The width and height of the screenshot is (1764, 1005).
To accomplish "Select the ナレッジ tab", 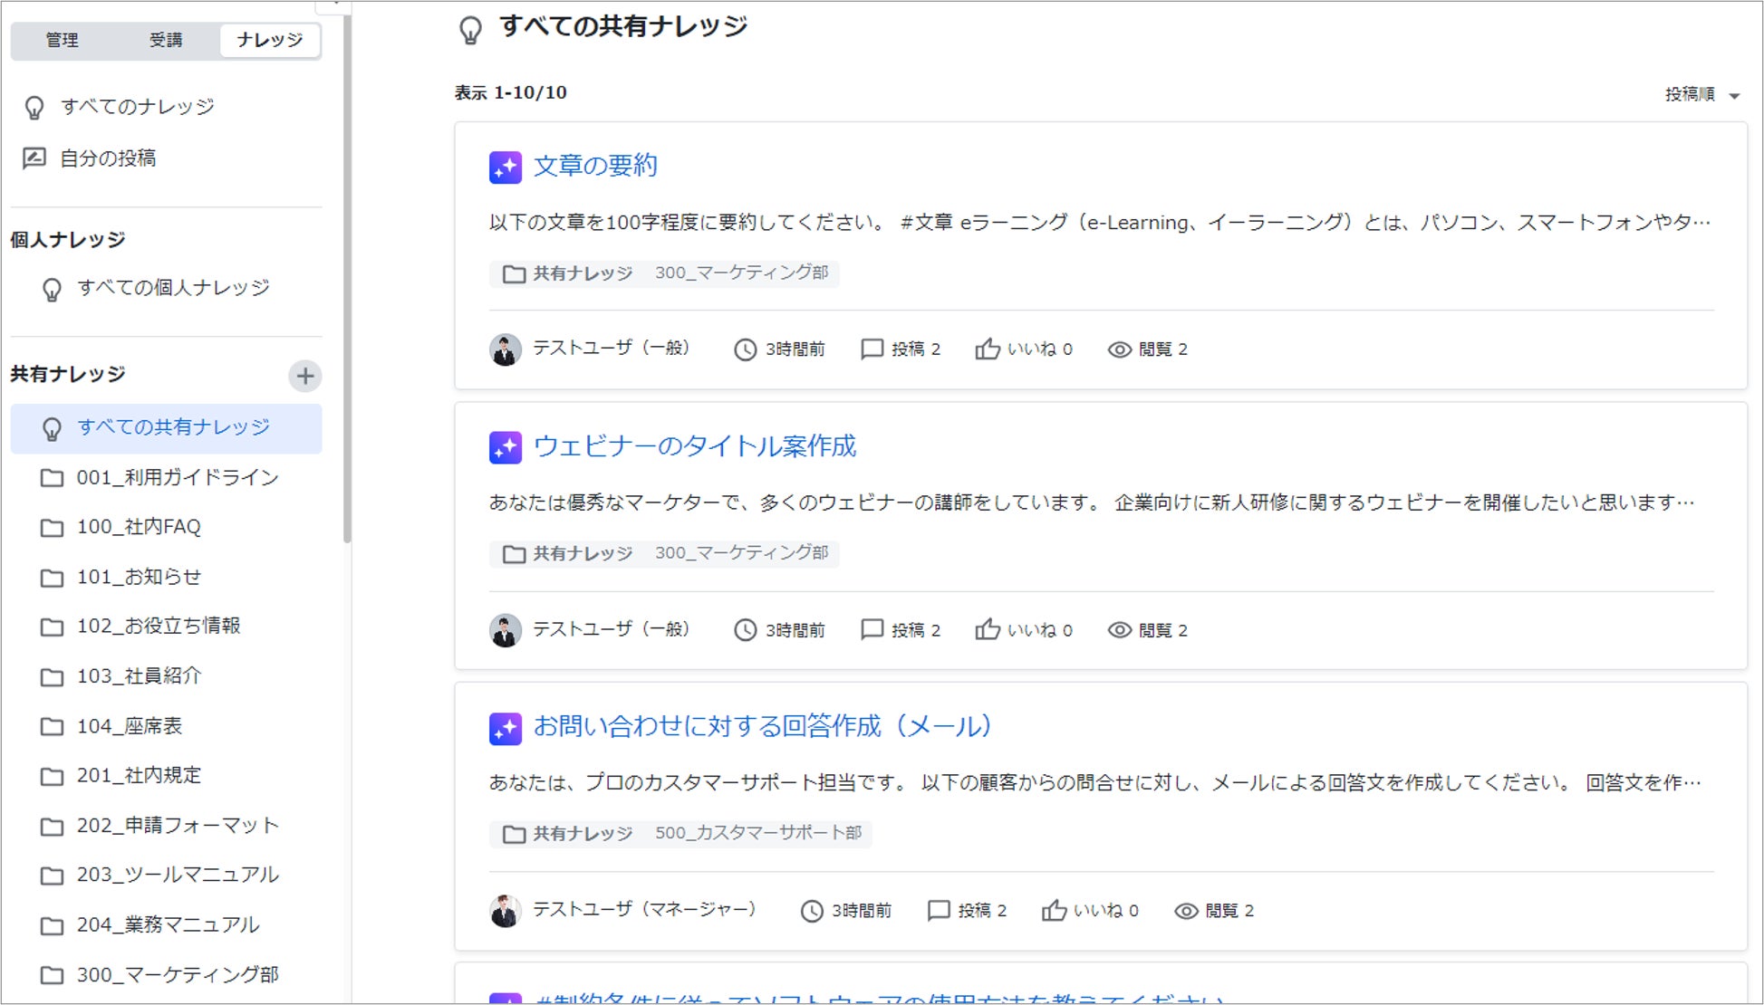I will (269, 40).
